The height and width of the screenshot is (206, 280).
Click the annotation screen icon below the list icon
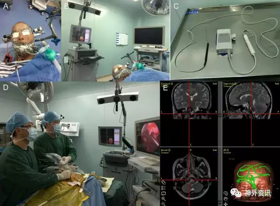pyautogui.click(x=164, y=193)
